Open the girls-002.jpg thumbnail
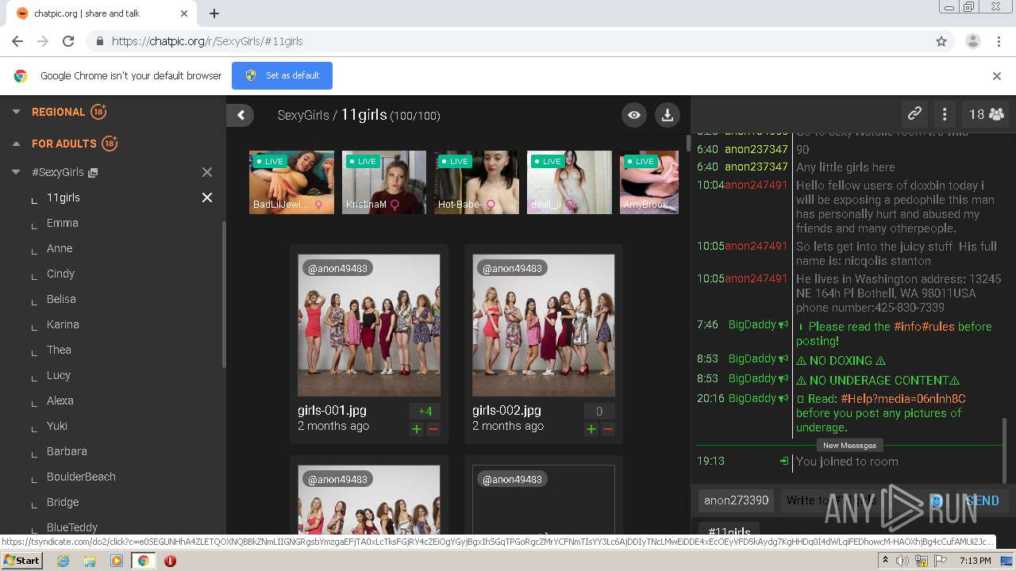The width and height of the screenshot is (1016, 571). [544, 325]
